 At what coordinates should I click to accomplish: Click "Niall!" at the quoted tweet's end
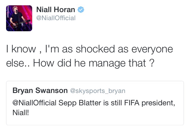21,113
